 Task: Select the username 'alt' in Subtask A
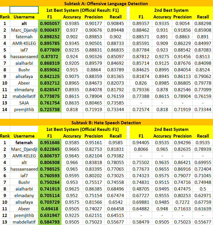(24, 23)
